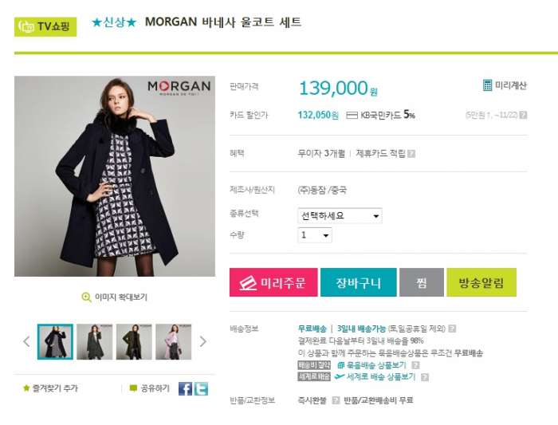This screenshot has height=425, width=558.
Task: Select the pink coat thumbnail
Action: [x=174, y=342]
